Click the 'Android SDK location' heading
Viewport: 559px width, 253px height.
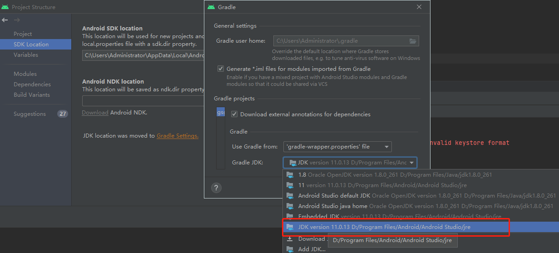112,28
